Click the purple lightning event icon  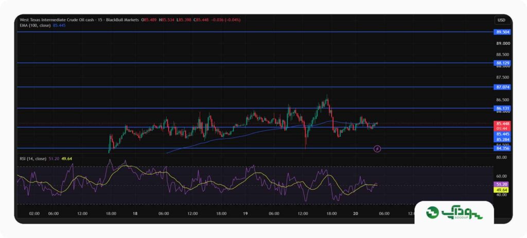tap(377, 149)
